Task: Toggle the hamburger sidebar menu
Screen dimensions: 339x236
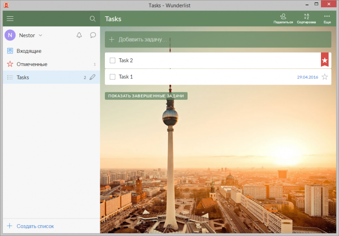Action: point(10,19)
